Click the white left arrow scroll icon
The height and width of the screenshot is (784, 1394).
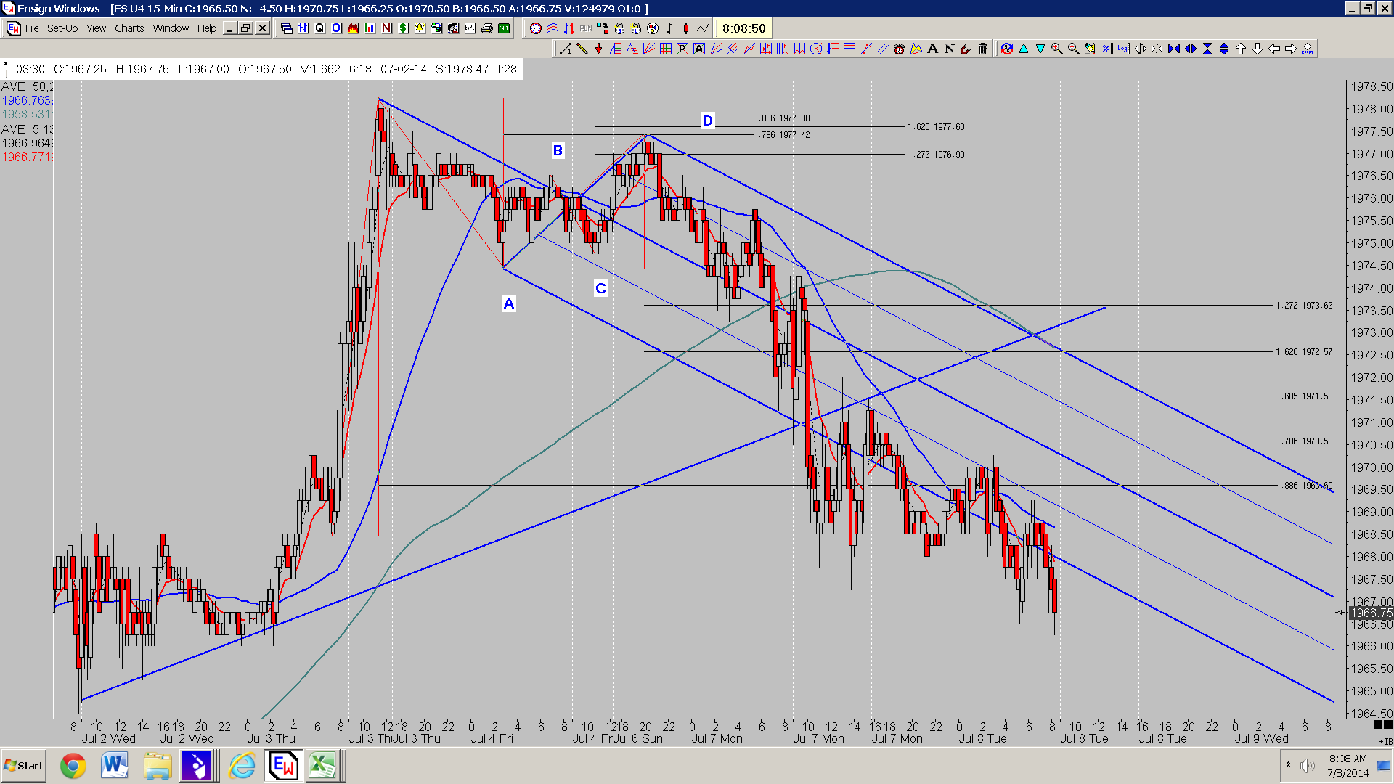(1274, 49)
